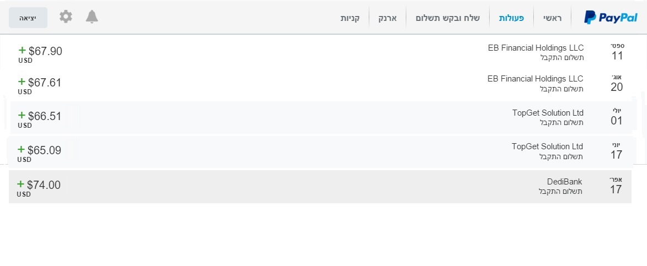Click the June 17 date
Viewport: 647px width, 266px height.
point(617,151)
